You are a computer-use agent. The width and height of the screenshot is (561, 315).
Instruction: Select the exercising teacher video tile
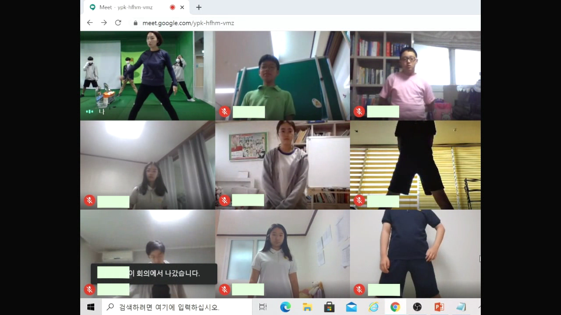click(147, 75)
